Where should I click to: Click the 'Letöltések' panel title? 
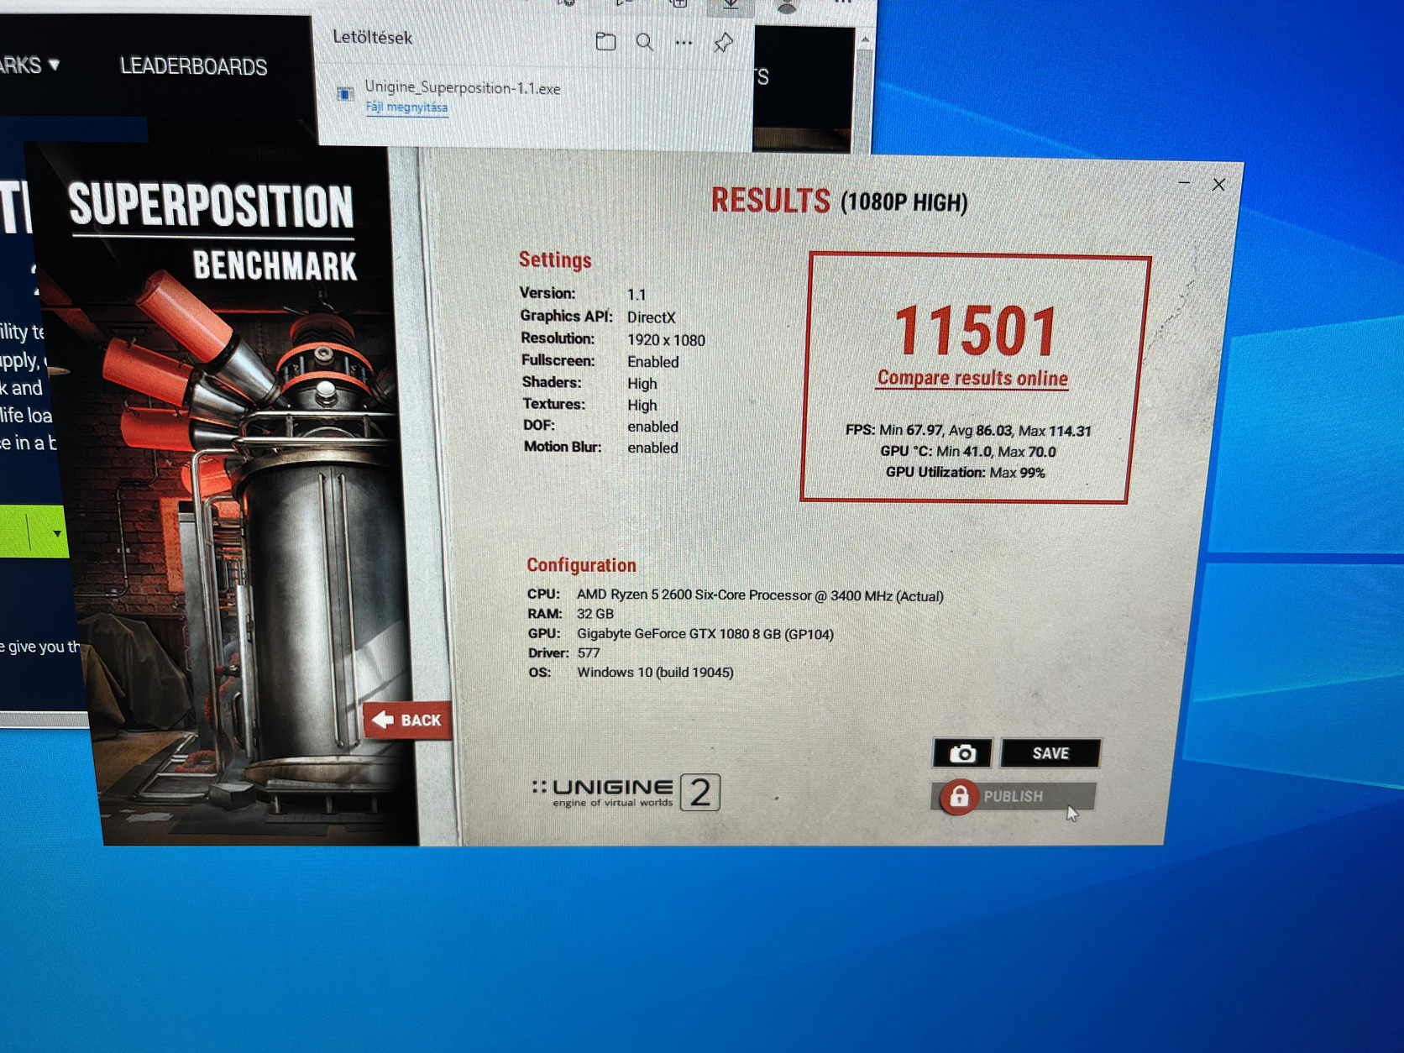point(372,38)
